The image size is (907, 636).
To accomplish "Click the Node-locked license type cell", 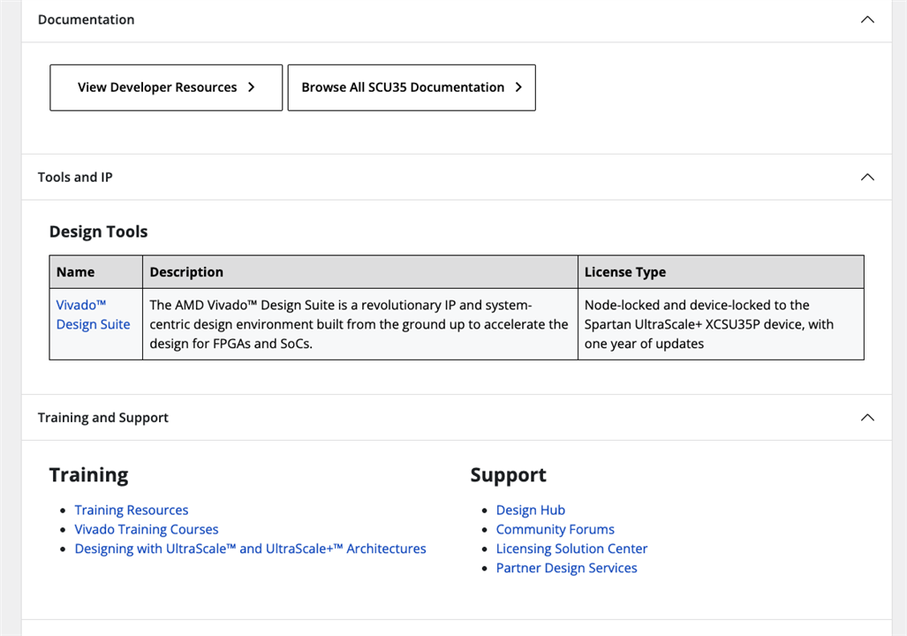I will (x=721, y=324).
